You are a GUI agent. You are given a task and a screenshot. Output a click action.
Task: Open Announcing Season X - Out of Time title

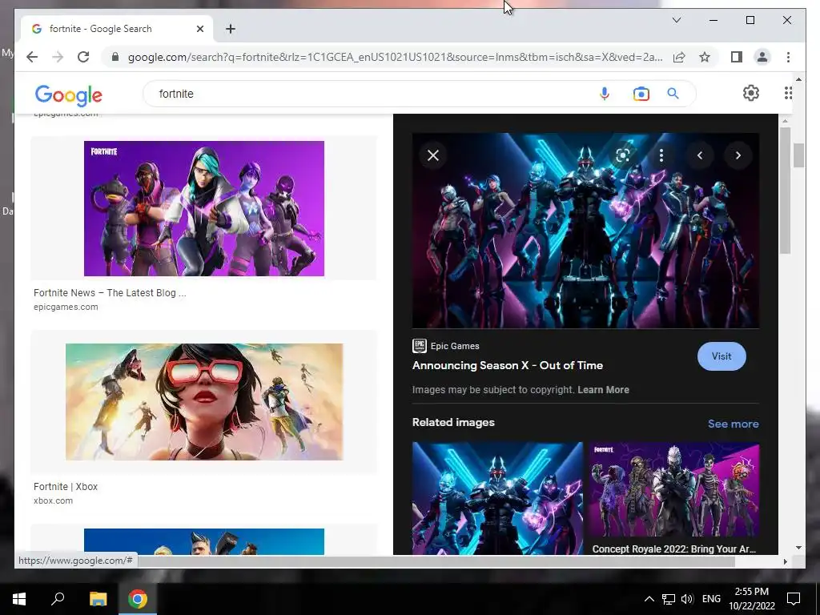click(507, 365)
